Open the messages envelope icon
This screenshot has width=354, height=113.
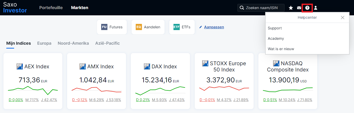tap(299, 8)
